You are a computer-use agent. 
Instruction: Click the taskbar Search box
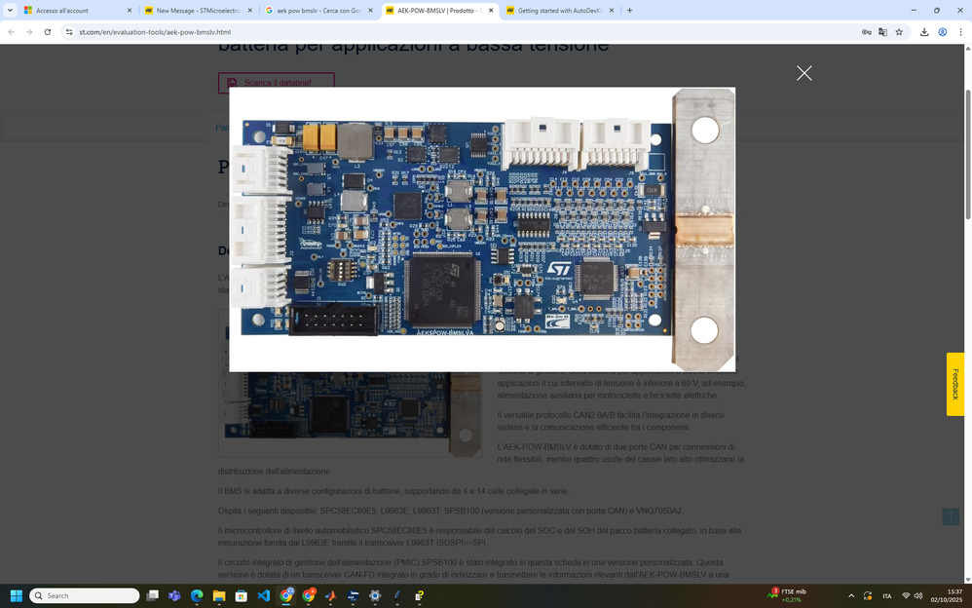tap(85, 595)
